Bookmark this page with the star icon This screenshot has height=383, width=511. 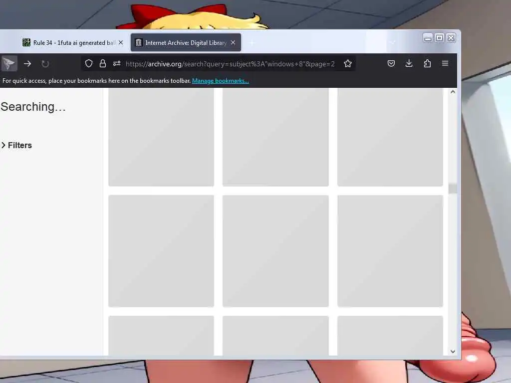348,63
